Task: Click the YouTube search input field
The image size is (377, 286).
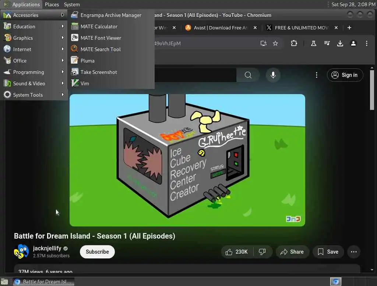Action: [x=195, y=75]
